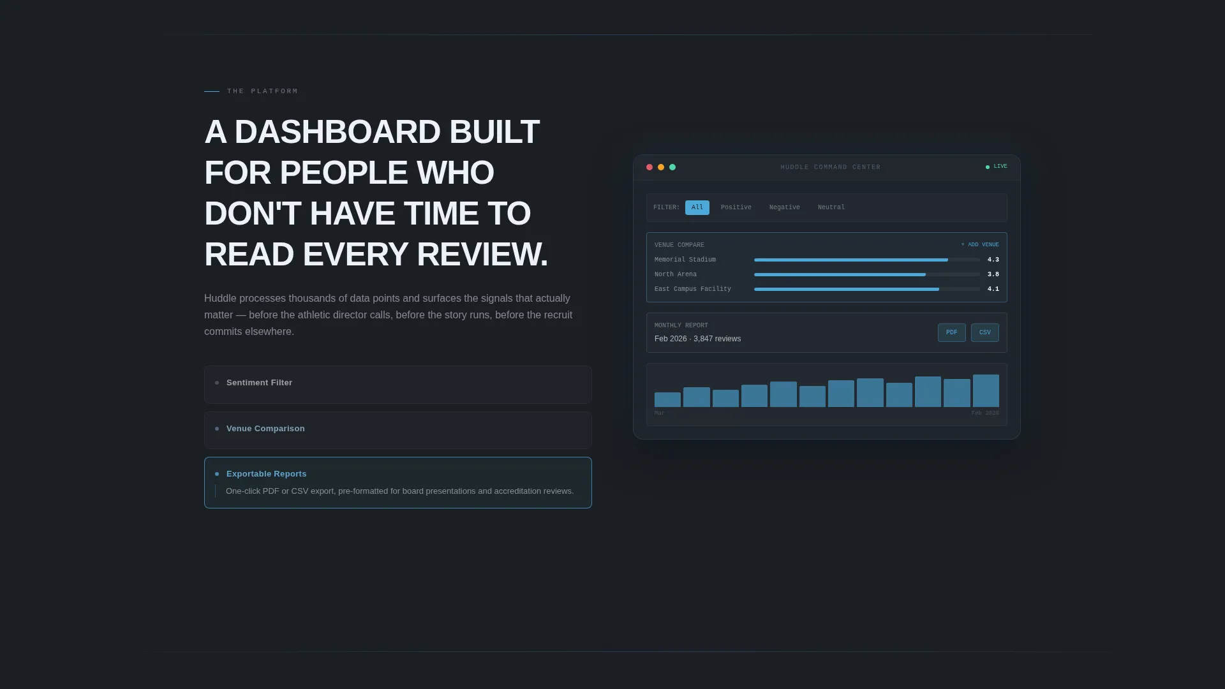This screenshot has width=1225, height=689.
Task: Click the yellow window dot
Action: click(x=661, y=167)
